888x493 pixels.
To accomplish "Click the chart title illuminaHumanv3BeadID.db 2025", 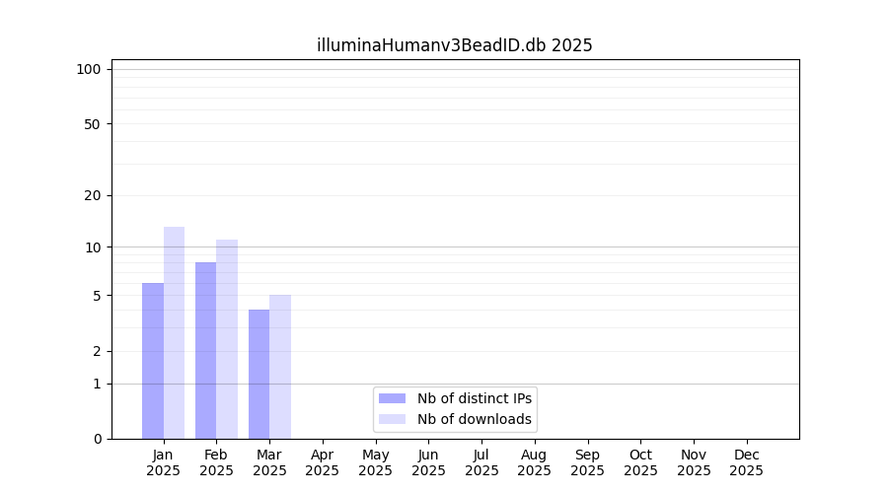I will (x=454, y=45).
